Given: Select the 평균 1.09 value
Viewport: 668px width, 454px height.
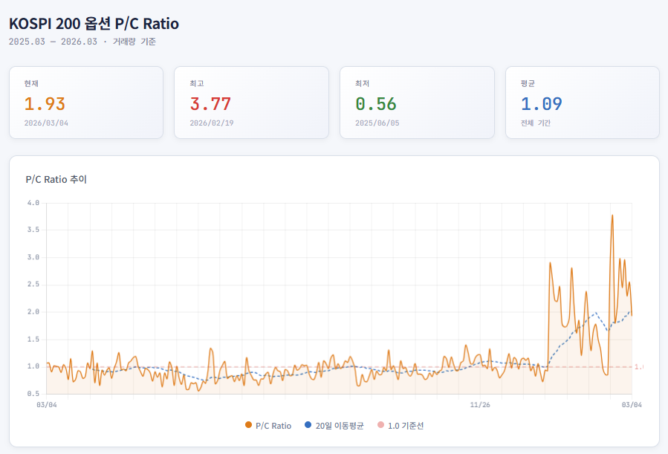Looking at the screenshot, I should pyautogui.click(x=542, y=104).
